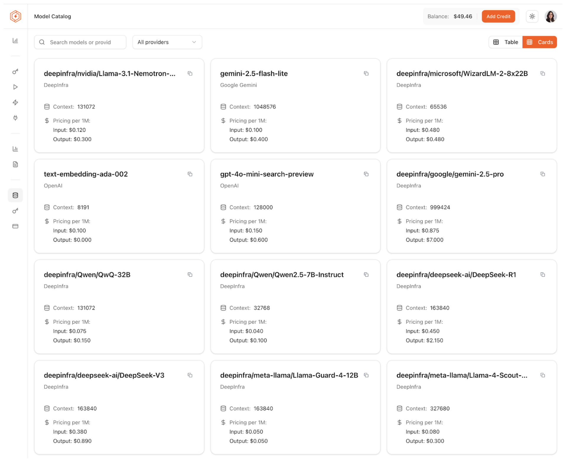This screenshot has width=563, height=460.
Task: Click the lightning bolt sidebar icon
Action: pyautogui.click(x=15, y=102)
